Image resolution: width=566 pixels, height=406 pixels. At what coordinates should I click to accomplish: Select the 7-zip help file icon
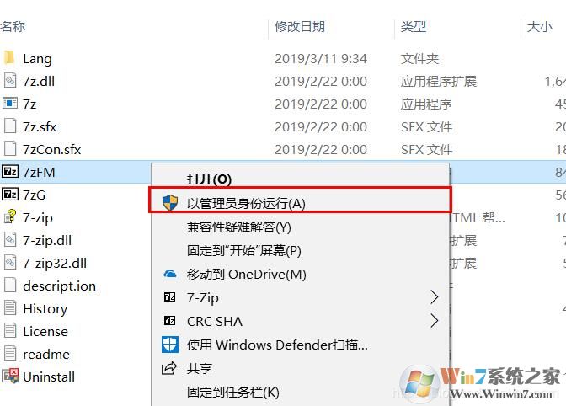point(10,216)
